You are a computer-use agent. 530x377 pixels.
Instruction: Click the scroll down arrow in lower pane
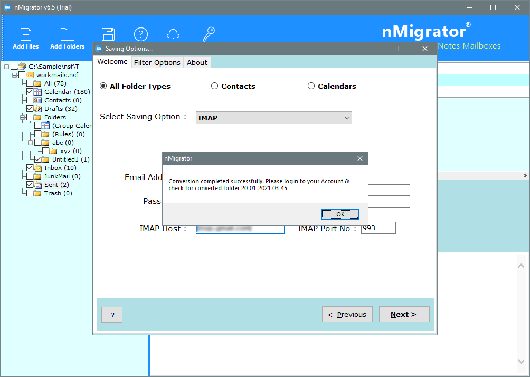click(x=521, y=361)
